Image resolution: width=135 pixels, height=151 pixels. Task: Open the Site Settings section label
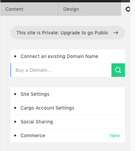[x=35, y=94]
